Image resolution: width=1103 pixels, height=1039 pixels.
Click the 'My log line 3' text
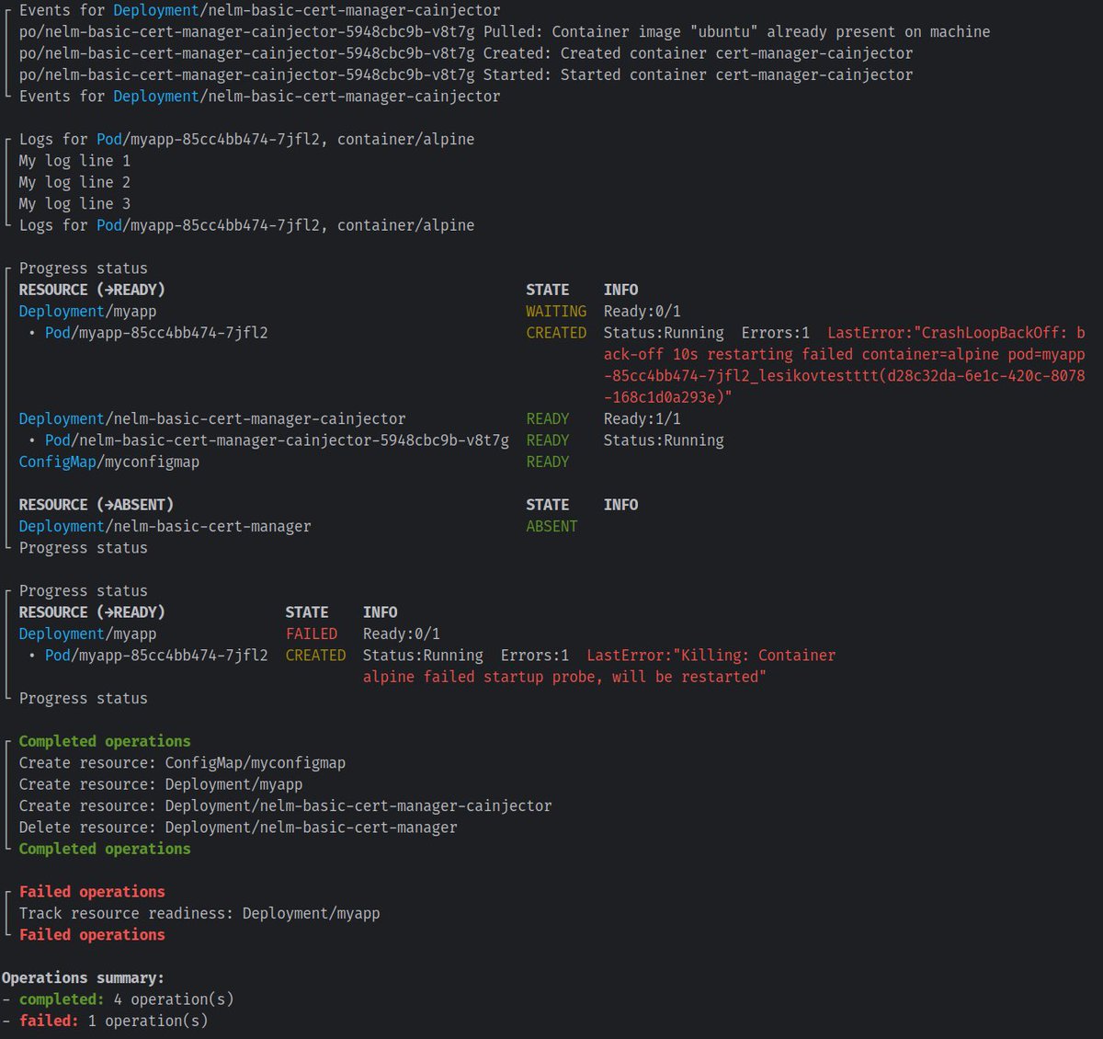tap(74, 203)
